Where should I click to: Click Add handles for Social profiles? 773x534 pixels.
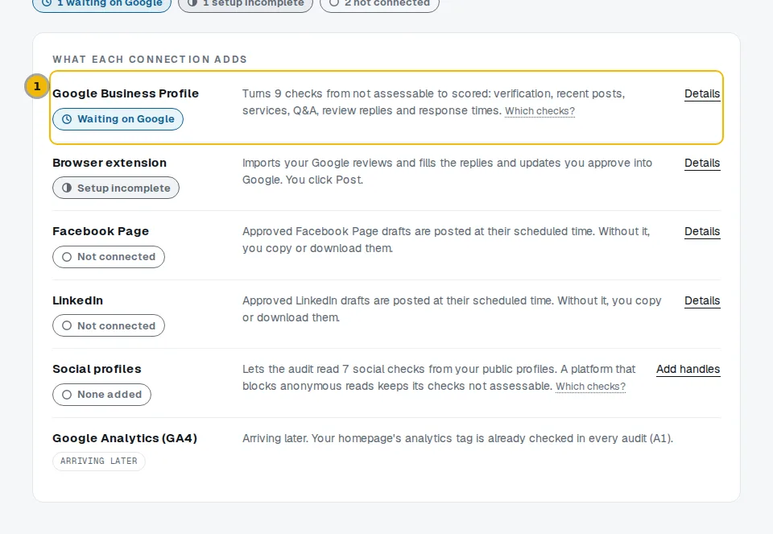[x=688, y=370]
